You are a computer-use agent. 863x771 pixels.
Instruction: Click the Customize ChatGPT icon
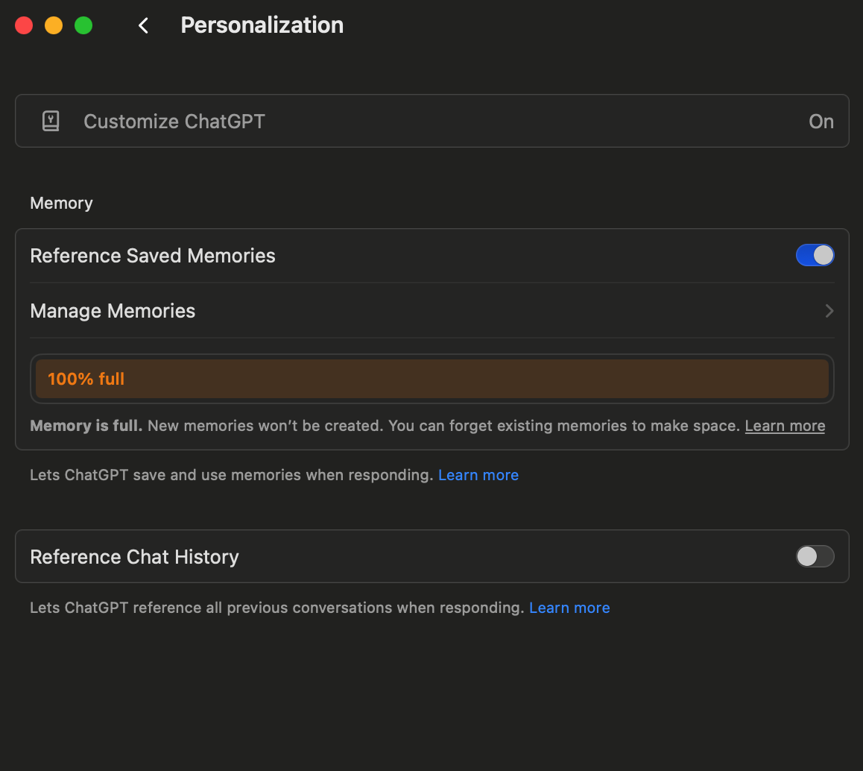coord(50,121)
